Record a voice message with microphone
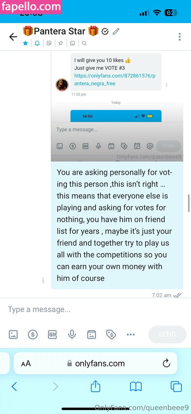Screen dimensions: 191x414 coord(72,335)
